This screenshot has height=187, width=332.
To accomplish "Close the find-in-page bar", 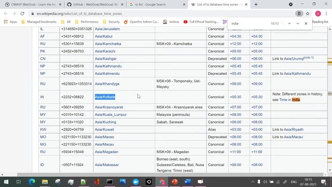I will [306, 23].
